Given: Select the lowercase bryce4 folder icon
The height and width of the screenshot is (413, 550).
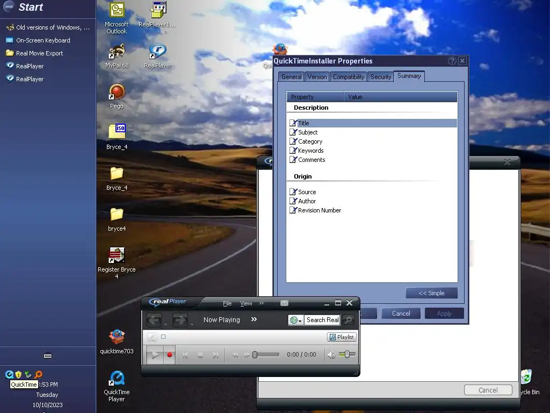Looking at the screenshot, I should (x=117, y=219).
